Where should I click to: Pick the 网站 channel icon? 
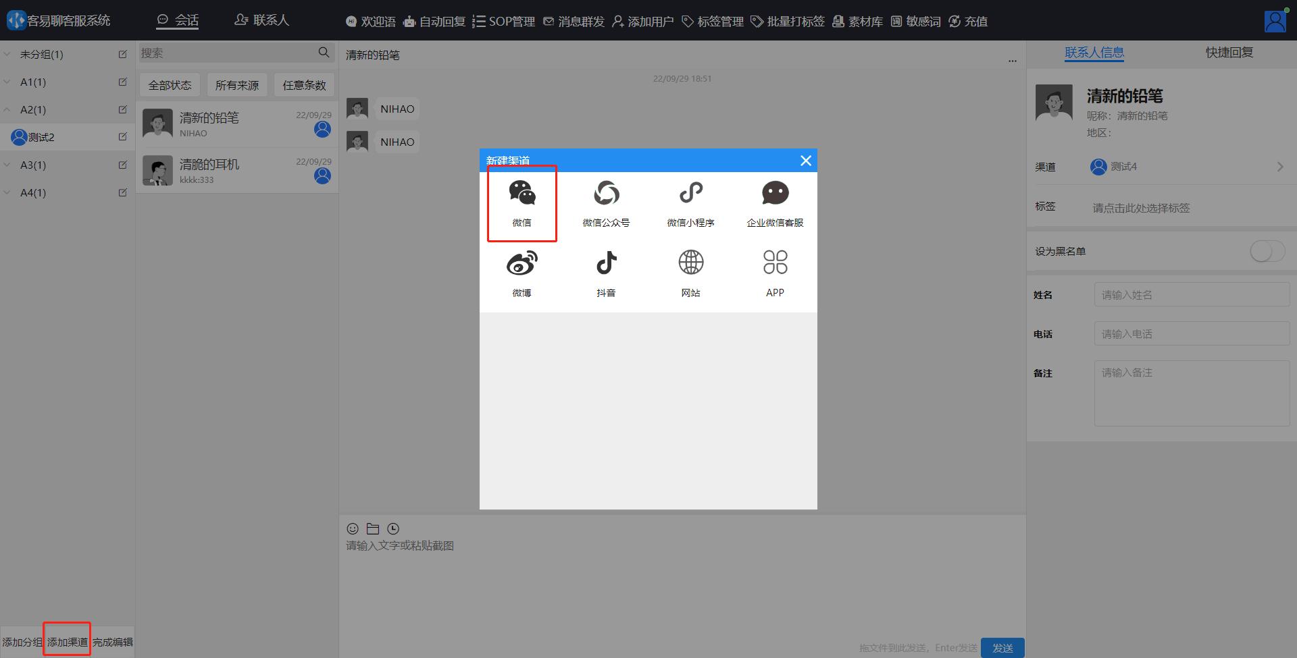[x=691, y=263]
